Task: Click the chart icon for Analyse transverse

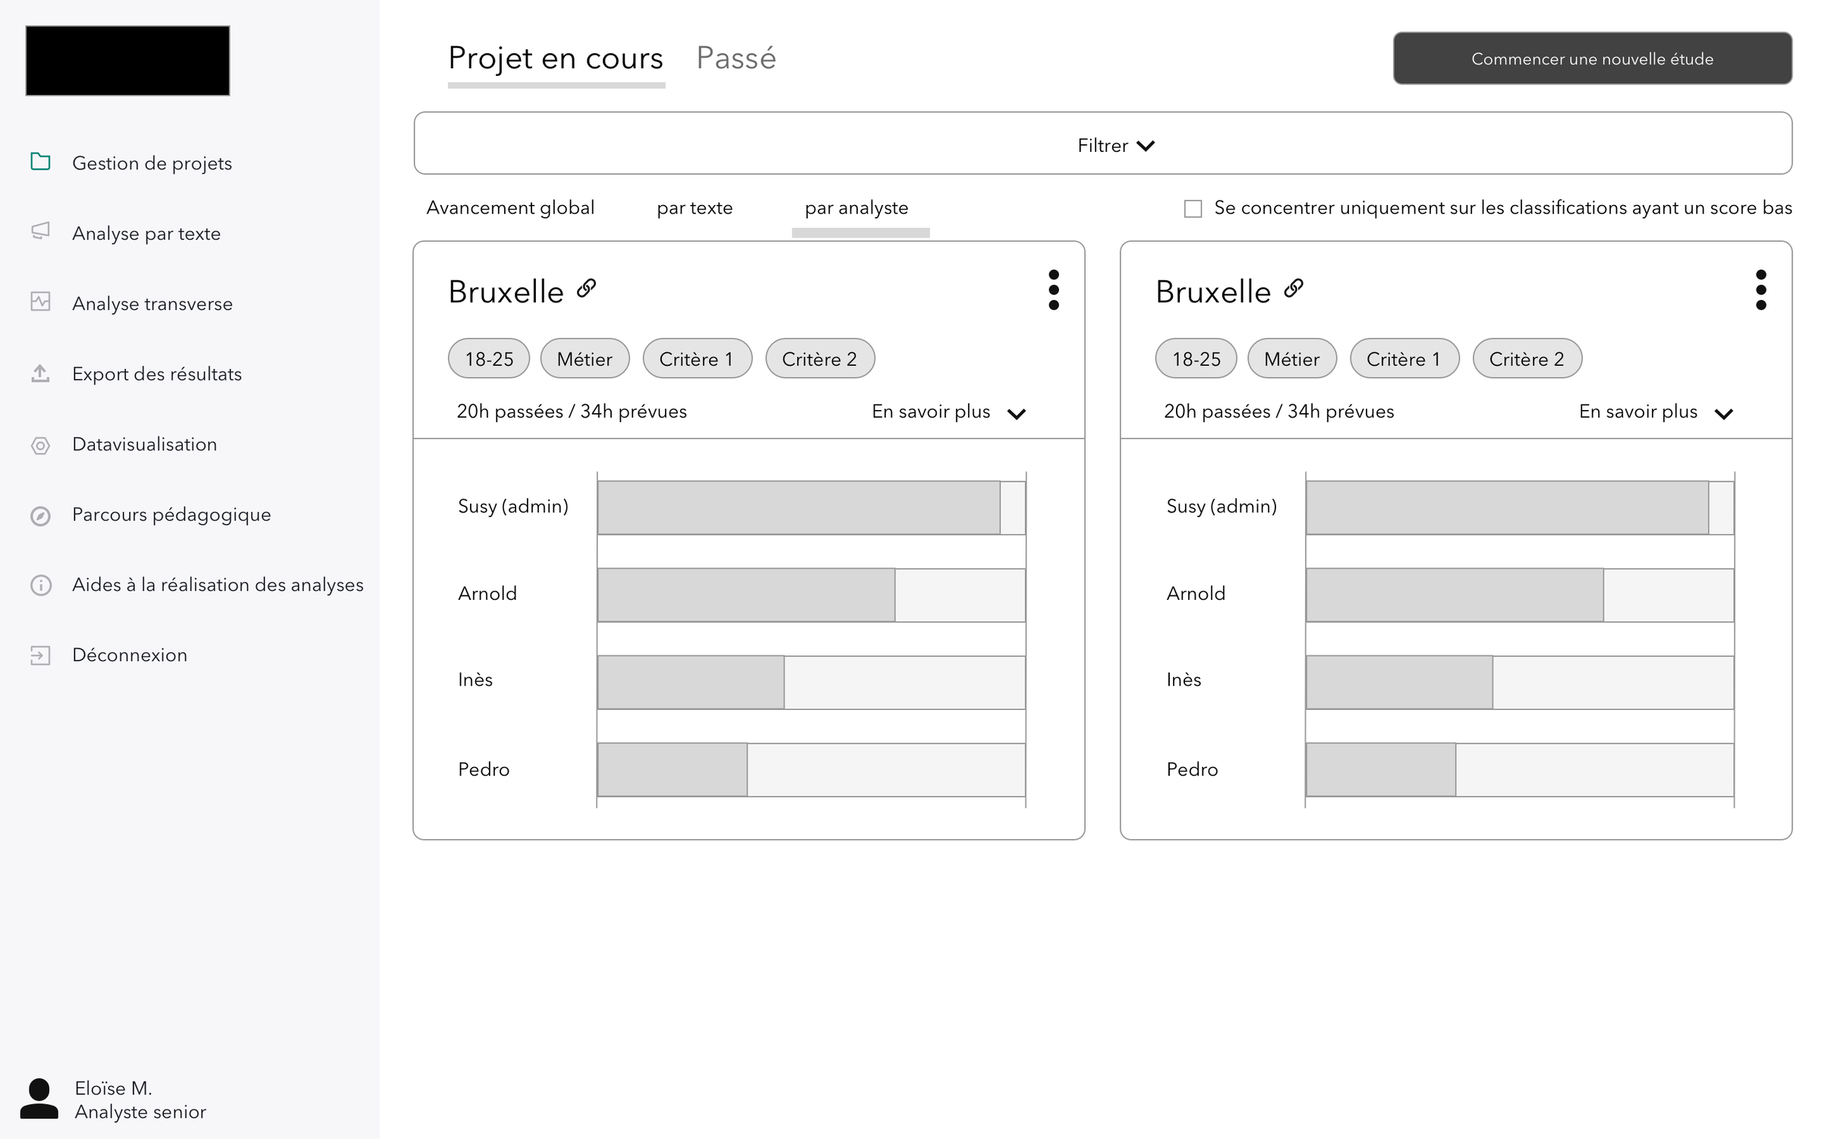Action: click(x=40, y=301)
